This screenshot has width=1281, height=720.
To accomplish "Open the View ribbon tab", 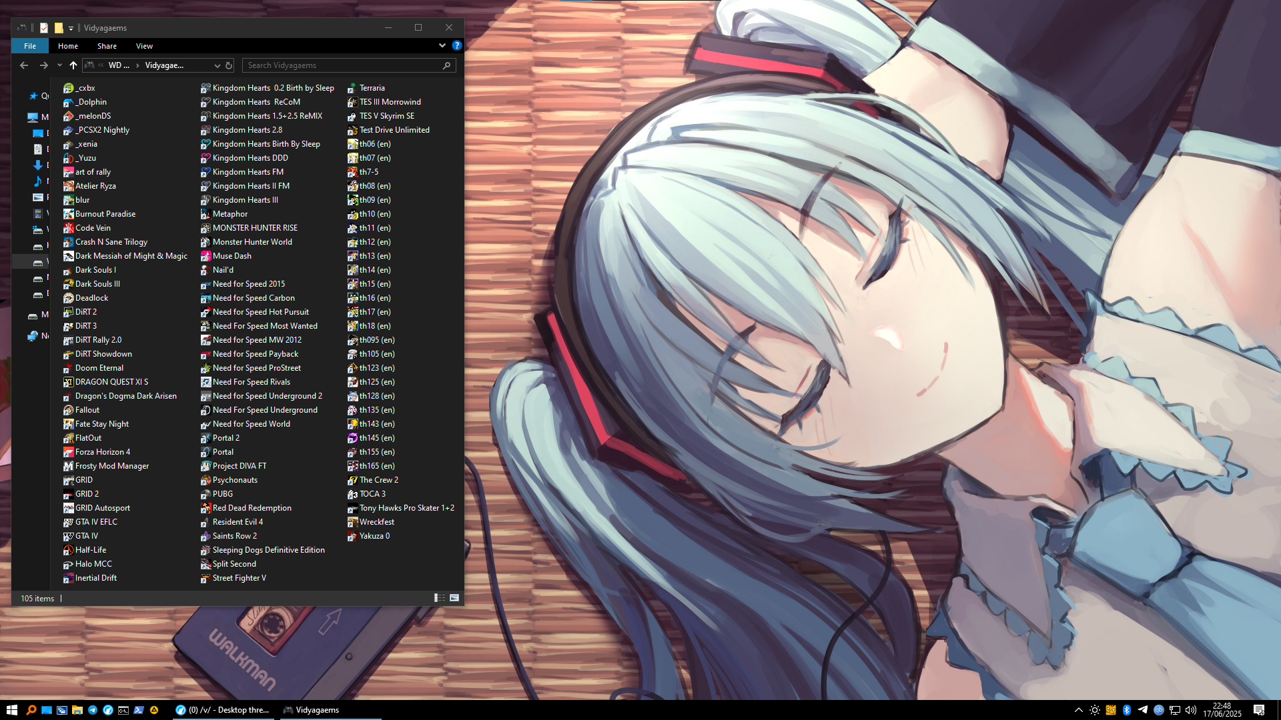I will [144, 46].
